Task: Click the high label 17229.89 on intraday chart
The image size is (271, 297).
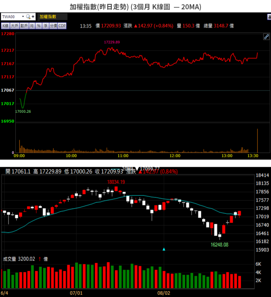Action: [x=112, y=42]
